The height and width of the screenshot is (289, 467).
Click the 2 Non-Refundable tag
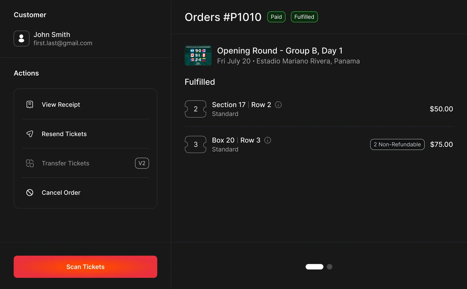click(397, 144)
